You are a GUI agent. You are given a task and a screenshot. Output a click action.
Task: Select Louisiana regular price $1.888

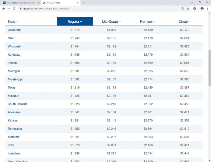coord(75,153)
